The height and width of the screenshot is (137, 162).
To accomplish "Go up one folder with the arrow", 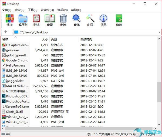I will coord(6,32).
